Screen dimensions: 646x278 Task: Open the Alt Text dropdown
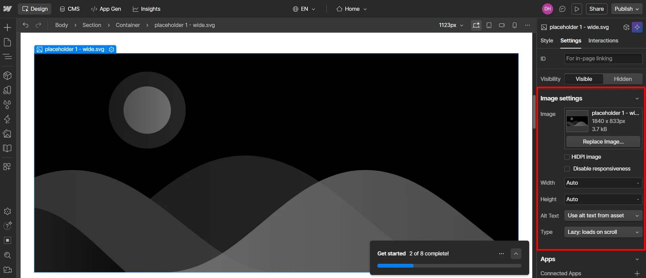(x=603, y=216)
